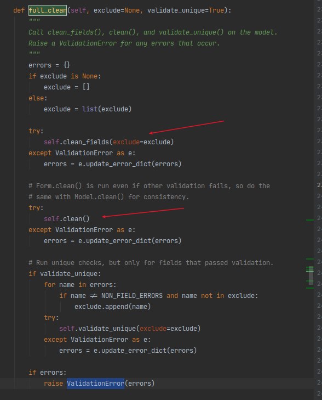The image size is (322, 400).
Task: Click comment '# Run unique checks, but only'
Action: [151, 263]
